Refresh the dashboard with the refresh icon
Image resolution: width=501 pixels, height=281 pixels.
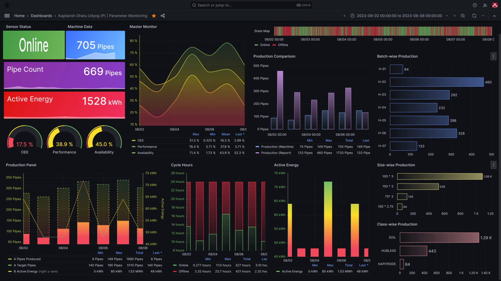pyautogui.click(x=474, y=16)
